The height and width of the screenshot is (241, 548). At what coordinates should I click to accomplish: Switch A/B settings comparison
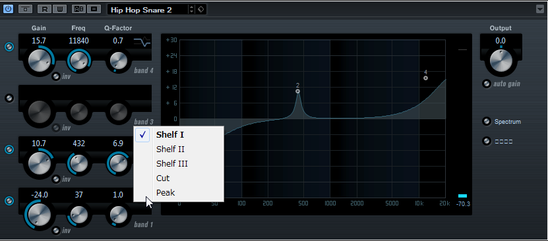(78, 9)
